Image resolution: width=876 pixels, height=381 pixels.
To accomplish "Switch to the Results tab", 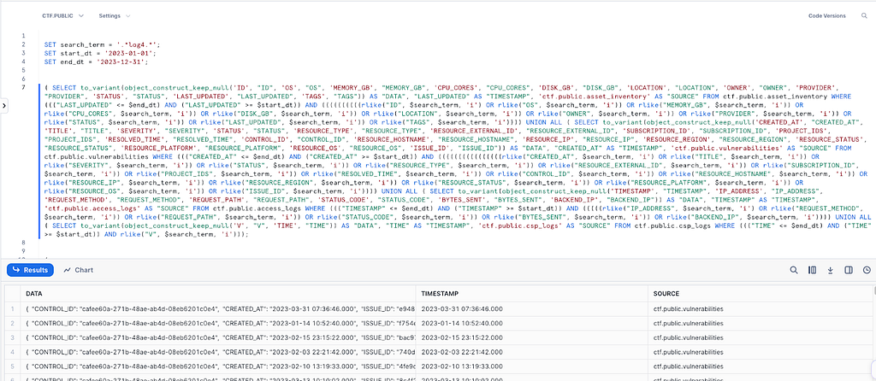I will coord(30,270).
